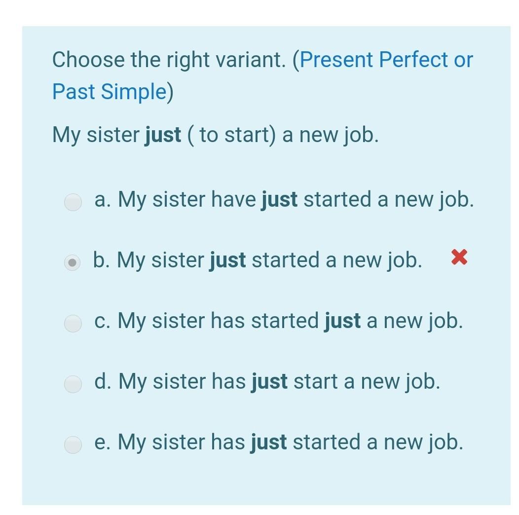
Task: Click answer text "My sister just started a new job"
Action: pos(257,260)
